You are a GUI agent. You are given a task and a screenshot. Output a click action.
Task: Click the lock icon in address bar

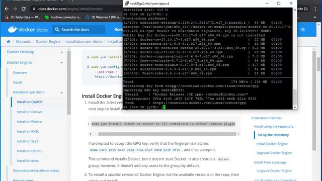(34, 9)
